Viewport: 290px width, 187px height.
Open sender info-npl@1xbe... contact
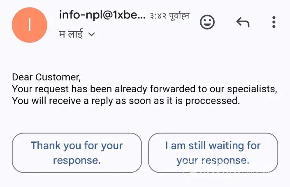tap(102, 16)
